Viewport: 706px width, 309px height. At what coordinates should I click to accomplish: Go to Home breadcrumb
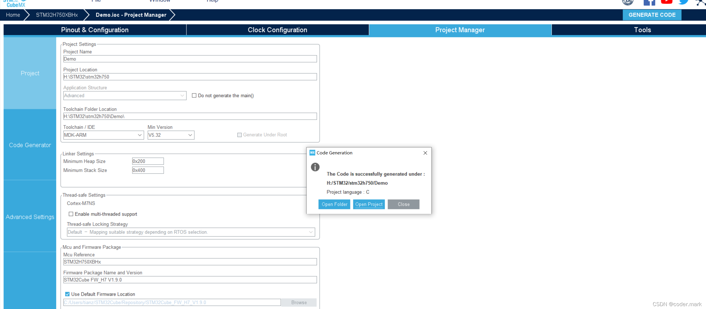13,15
